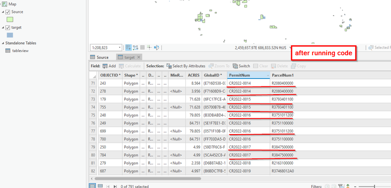Click the MinR... column header
This screenshot has width=391, height=188.
[177, 75]
